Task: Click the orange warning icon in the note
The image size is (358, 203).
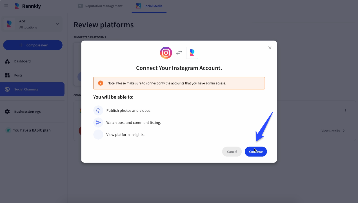Action: pyautogui.click(x=101, y=83)
